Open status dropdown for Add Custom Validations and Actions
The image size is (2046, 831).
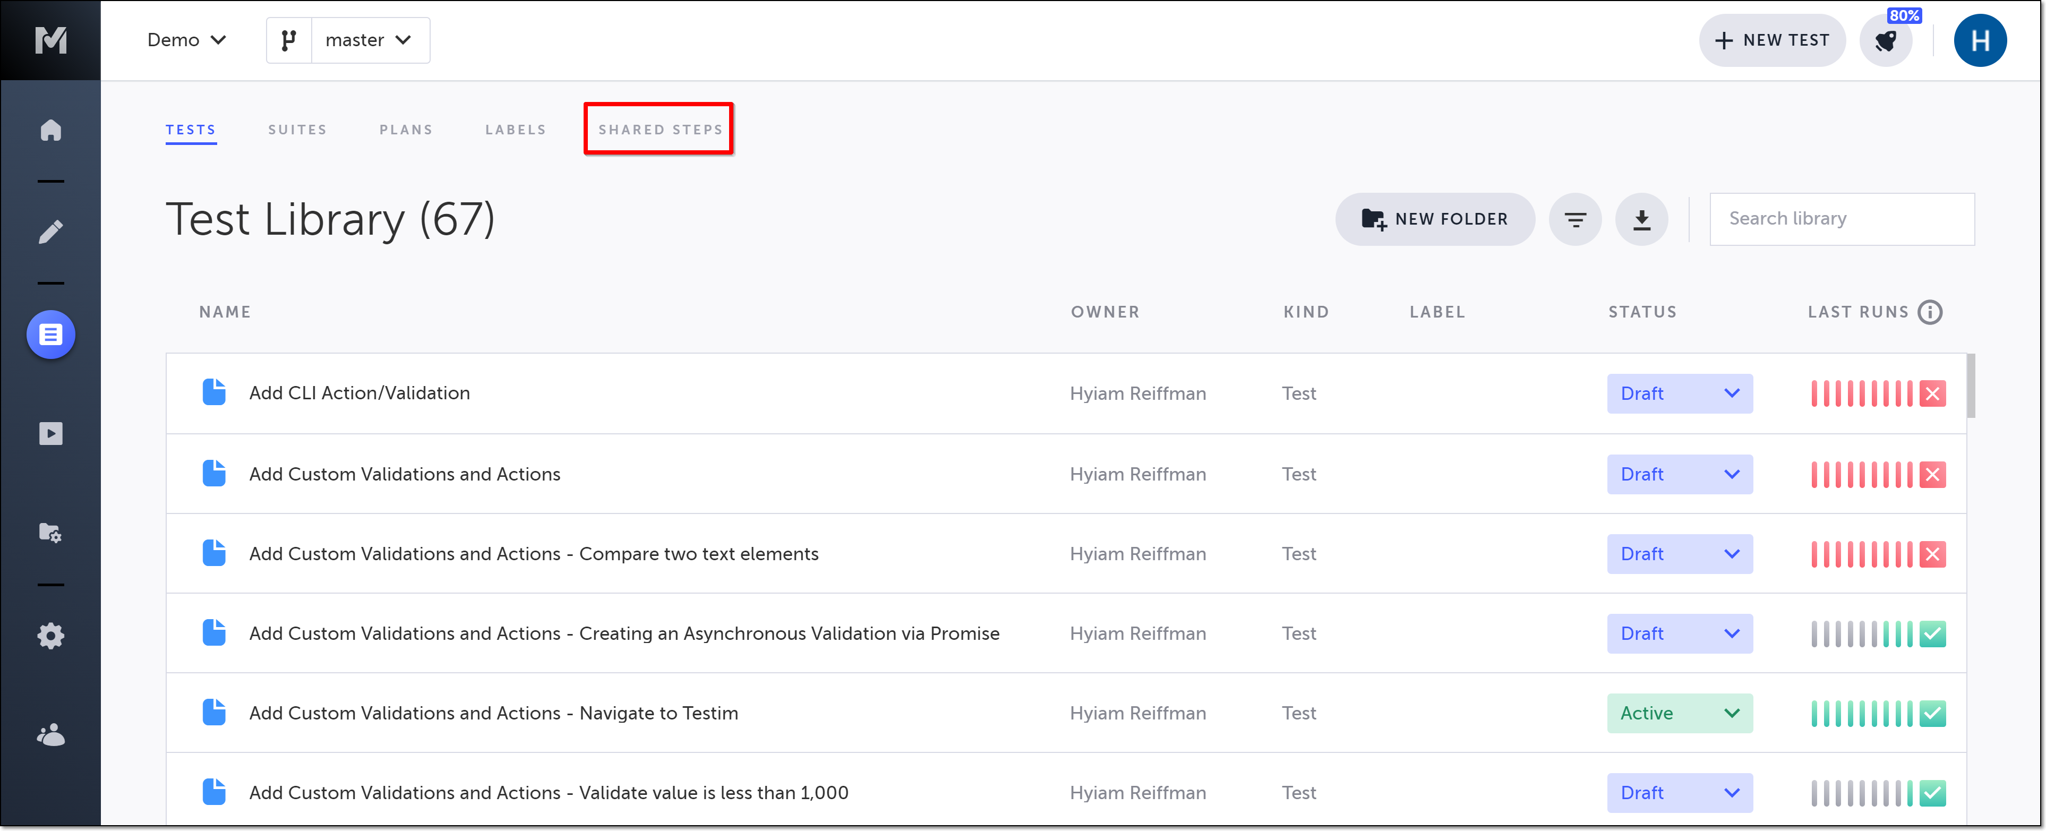(x=1680, y=474)
